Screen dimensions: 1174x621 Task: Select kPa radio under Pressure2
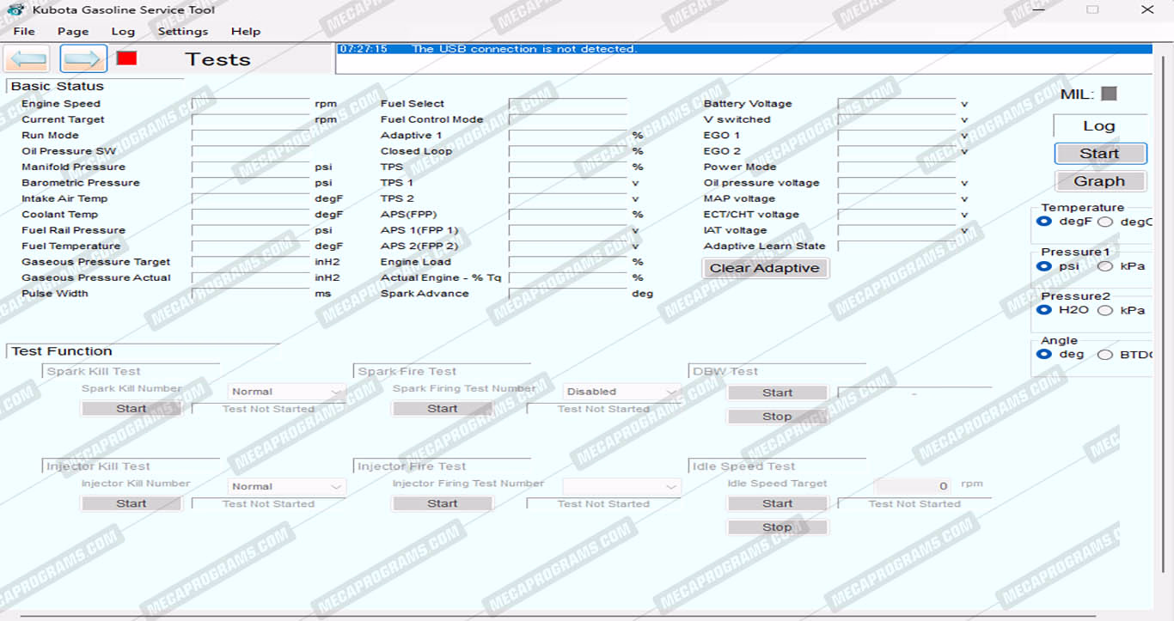(1105, 311)
